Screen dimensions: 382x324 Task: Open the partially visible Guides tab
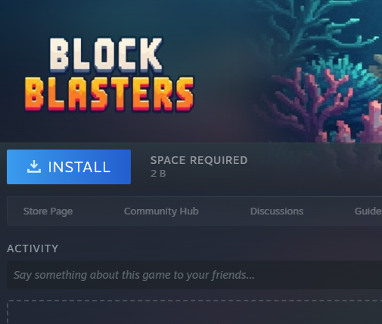pyautogui.click(x=368, y=211)
